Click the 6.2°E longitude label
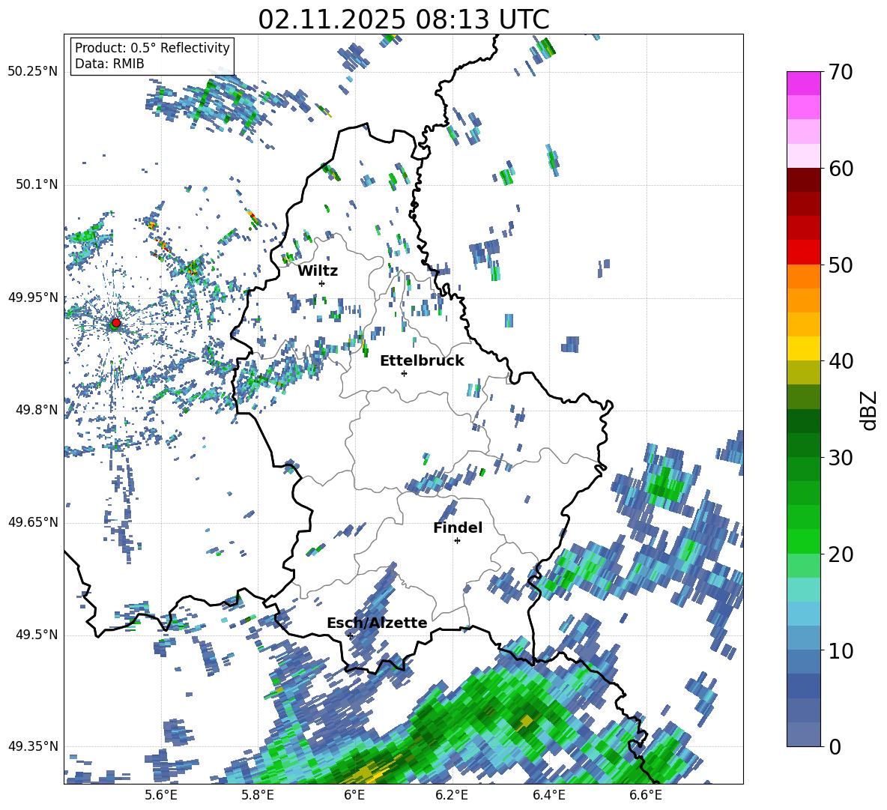 pyautogui.click(x=452, y=795)
